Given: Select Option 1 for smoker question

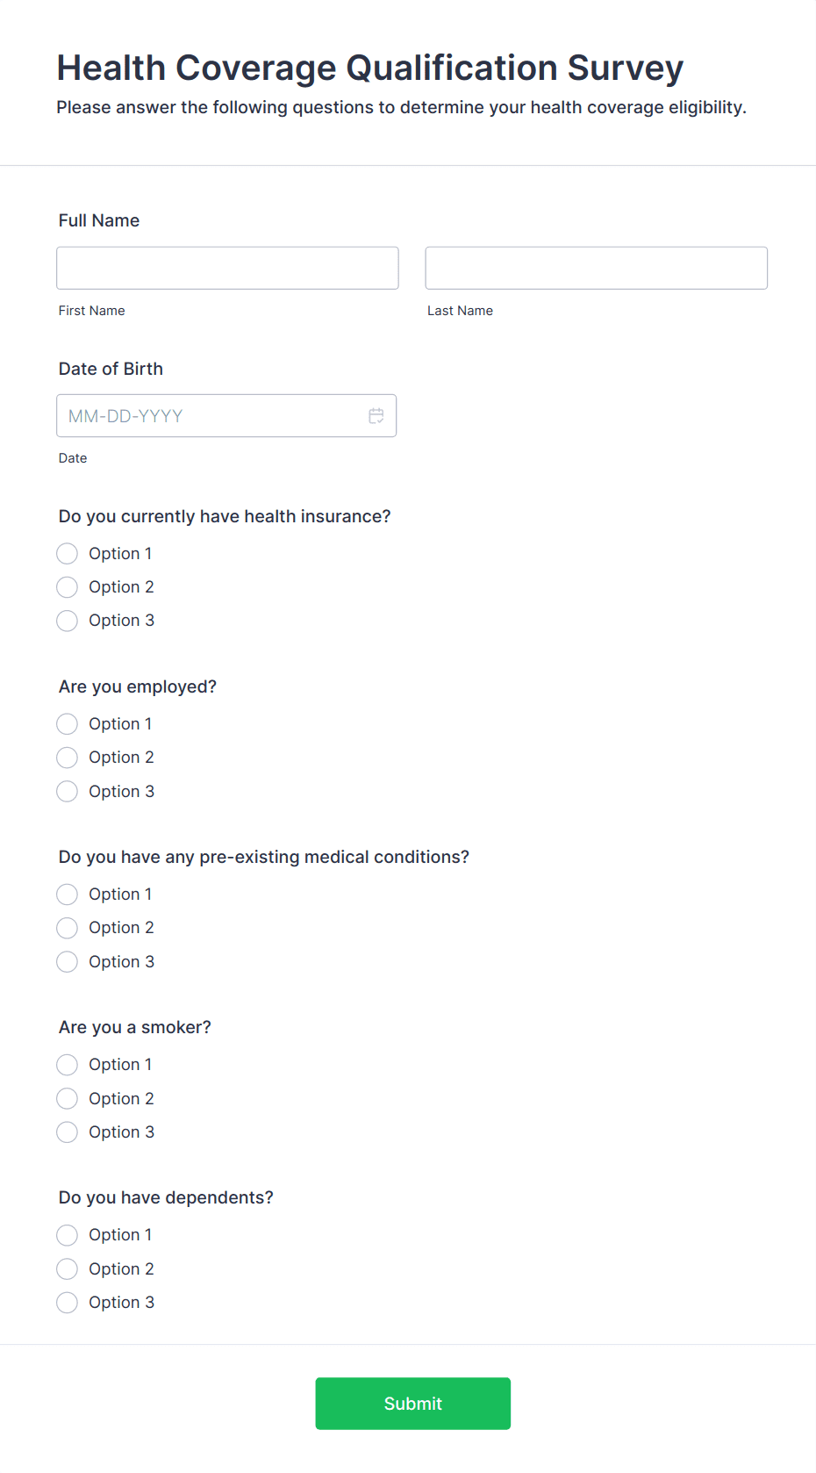Looking at the screenshot, I should tap(68, 1065).
